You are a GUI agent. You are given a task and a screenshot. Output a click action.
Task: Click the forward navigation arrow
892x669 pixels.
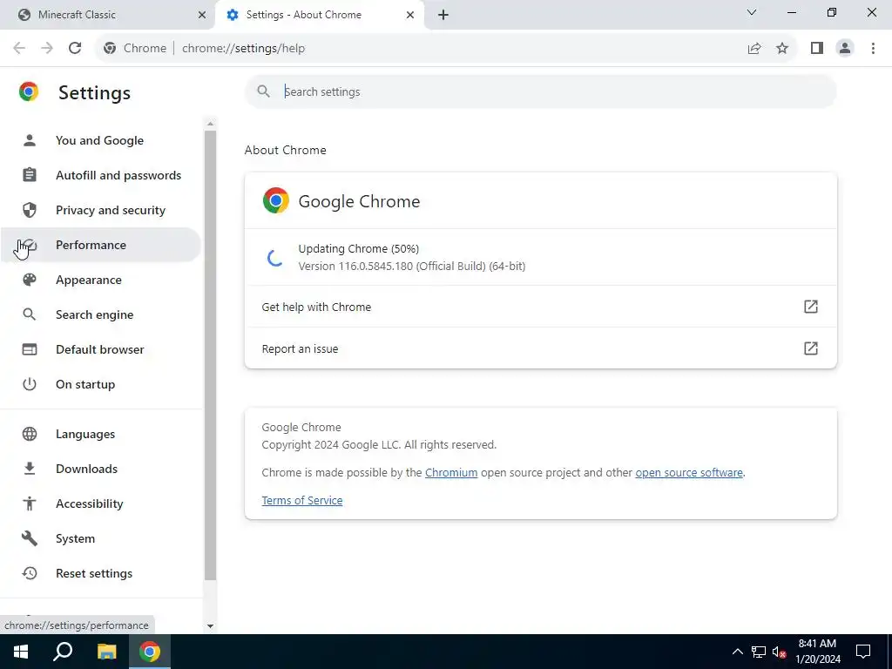[x=47, y=48]
